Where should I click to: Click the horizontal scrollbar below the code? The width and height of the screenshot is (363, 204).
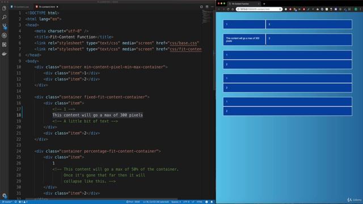[x=102, y=199]
